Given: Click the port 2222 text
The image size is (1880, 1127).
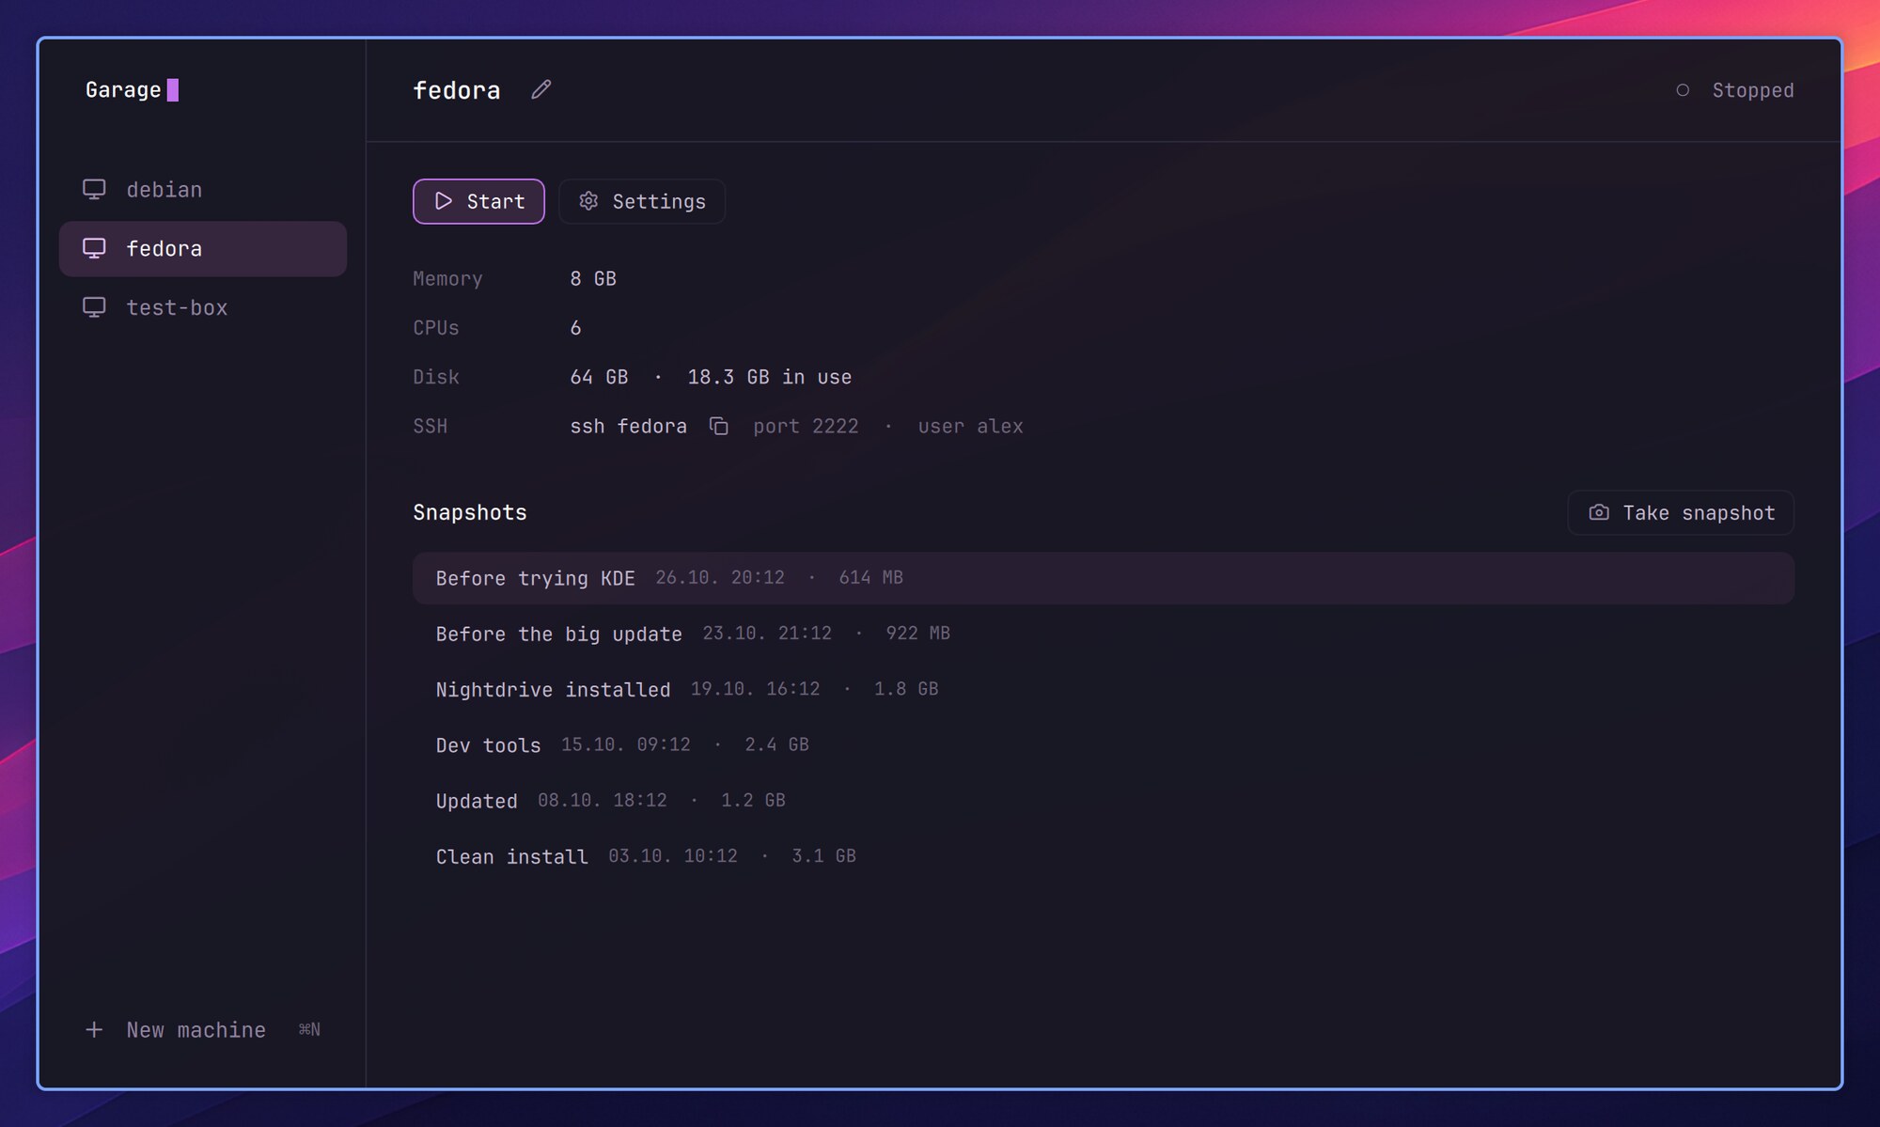Looking at the screenshot, I should click(806, 427).
